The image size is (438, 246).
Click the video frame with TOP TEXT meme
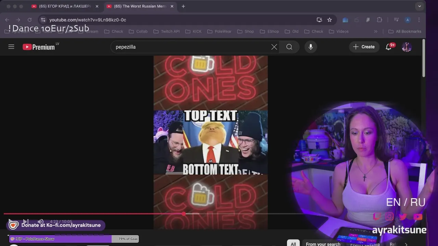[x=210, y=142]
